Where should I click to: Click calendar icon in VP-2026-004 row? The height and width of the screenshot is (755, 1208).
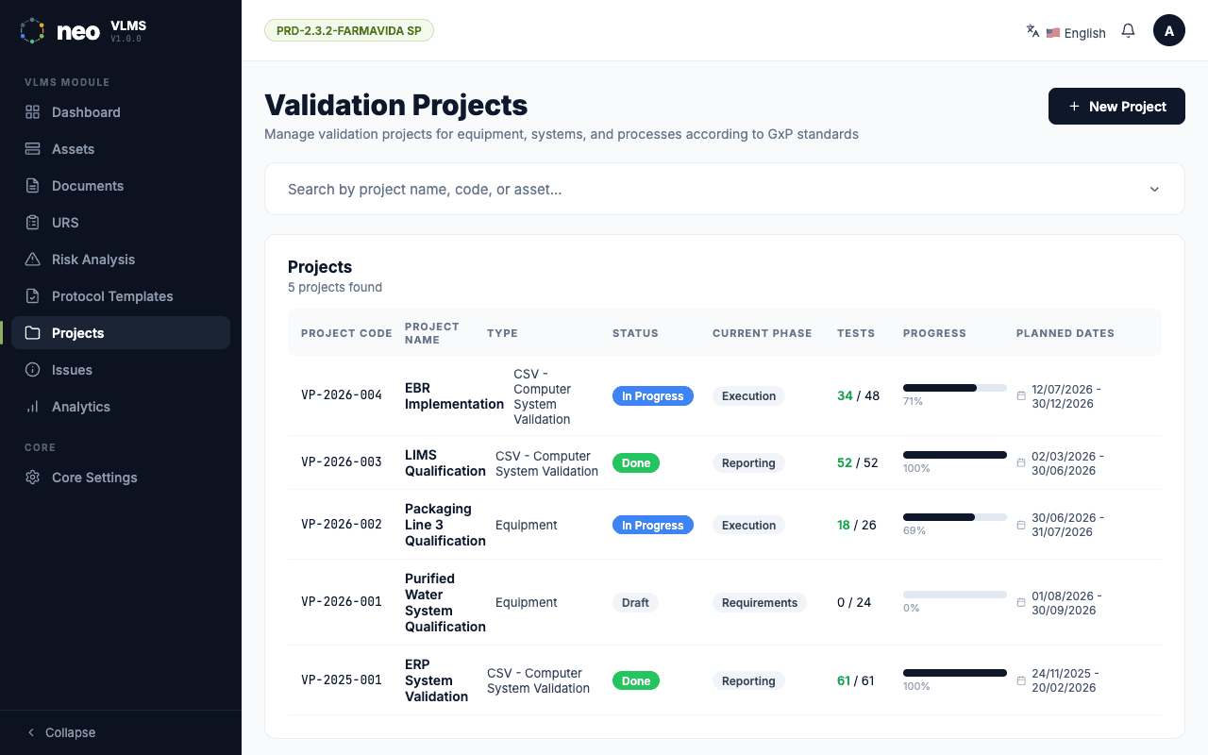click(1021, 396)
